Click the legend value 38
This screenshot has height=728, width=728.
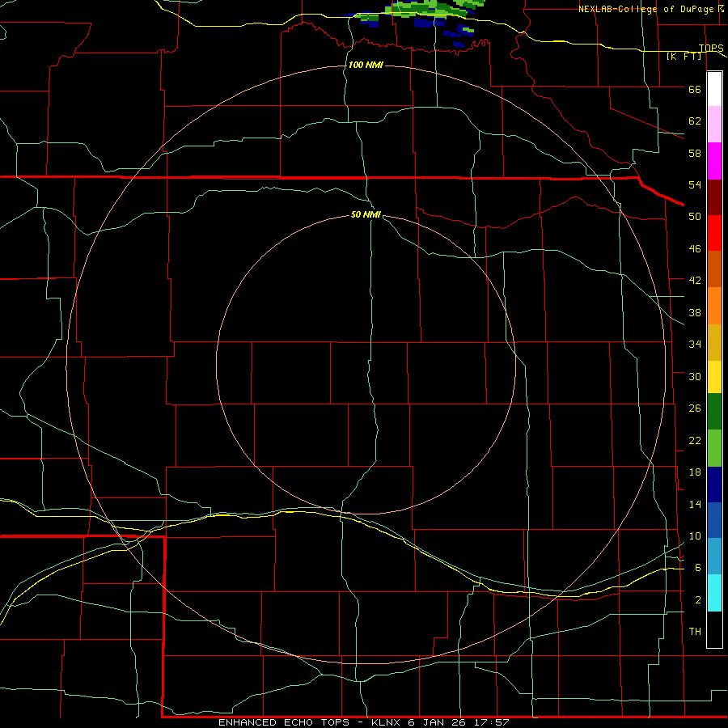695,312
